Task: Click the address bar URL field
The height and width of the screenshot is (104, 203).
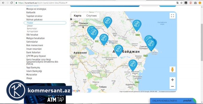Action: click(x=96, y=3)
